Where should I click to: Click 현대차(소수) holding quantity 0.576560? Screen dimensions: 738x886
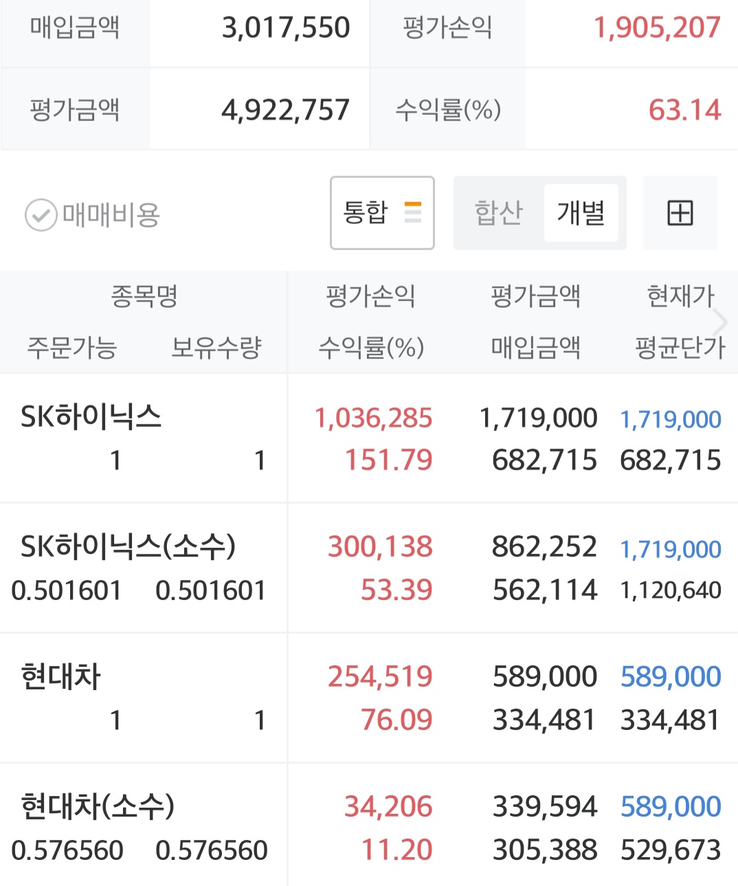click(212, 850)
